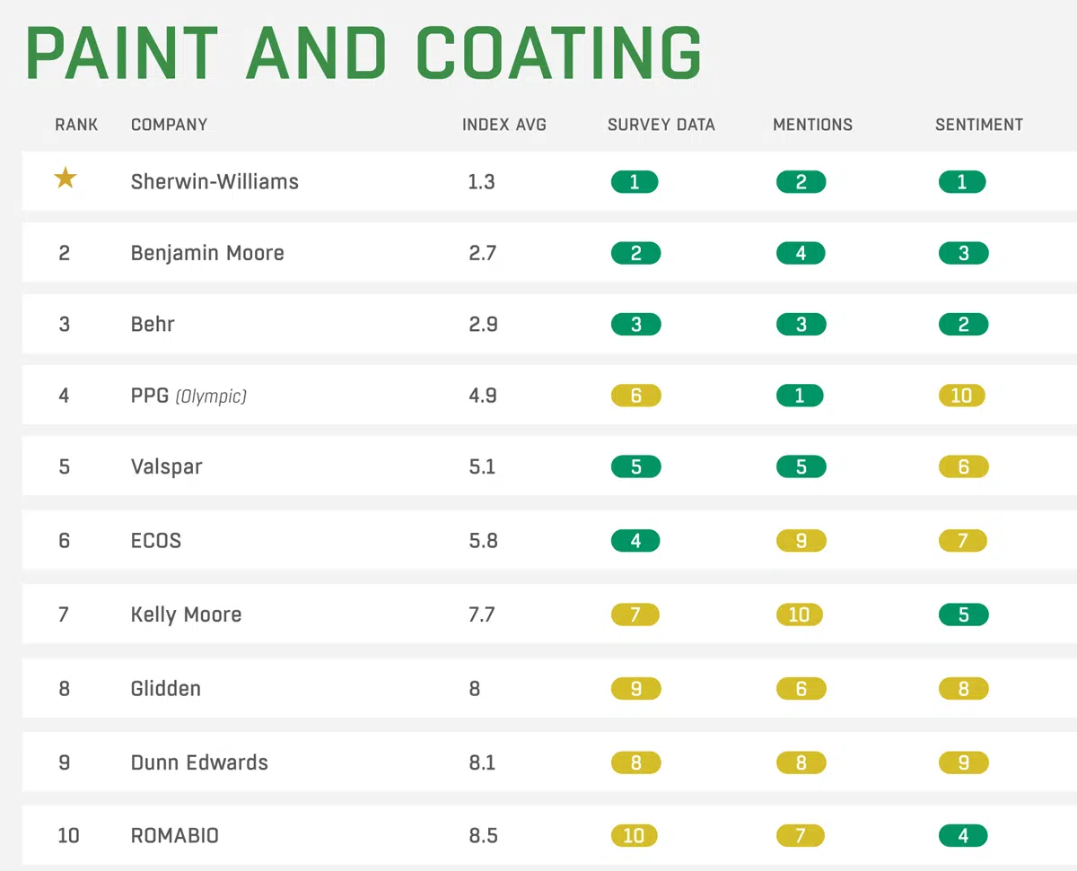The image size is (1077, 871).
Task: Click Benjamin Moore index average 2.7
Action: coord(482,253)
